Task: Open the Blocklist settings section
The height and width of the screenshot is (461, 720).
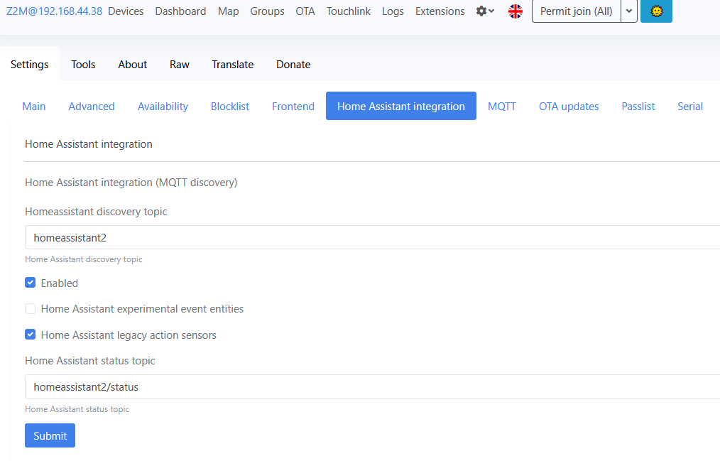Action: (230, 106)
